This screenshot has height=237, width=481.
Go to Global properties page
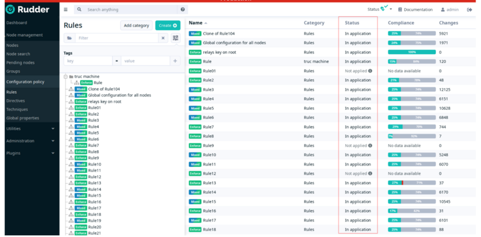(22, 118)
